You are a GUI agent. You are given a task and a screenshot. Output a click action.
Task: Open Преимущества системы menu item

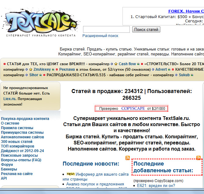(22, 132)
